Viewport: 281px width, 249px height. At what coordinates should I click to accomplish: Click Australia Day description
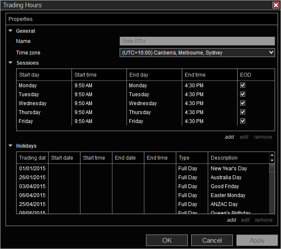point(226,177)
